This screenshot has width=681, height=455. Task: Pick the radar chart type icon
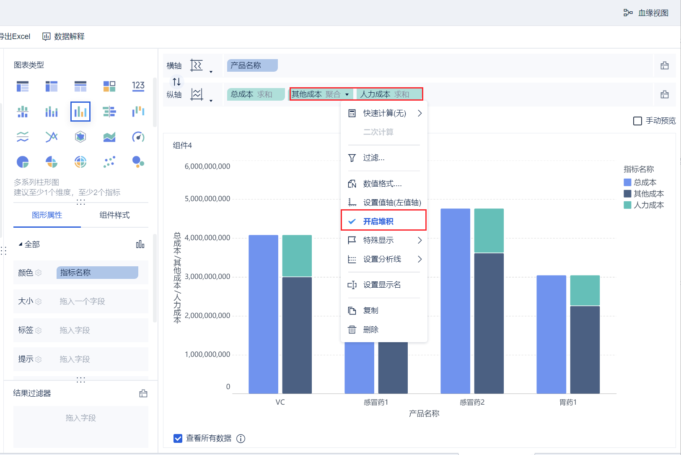(80, 137)
